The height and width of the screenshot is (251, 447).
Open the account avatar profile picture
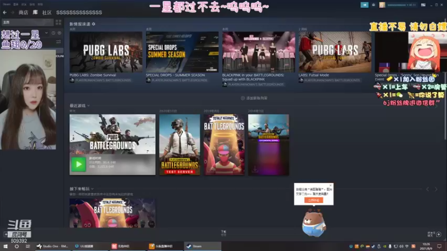pyautogui.click(x=382, y=5)
